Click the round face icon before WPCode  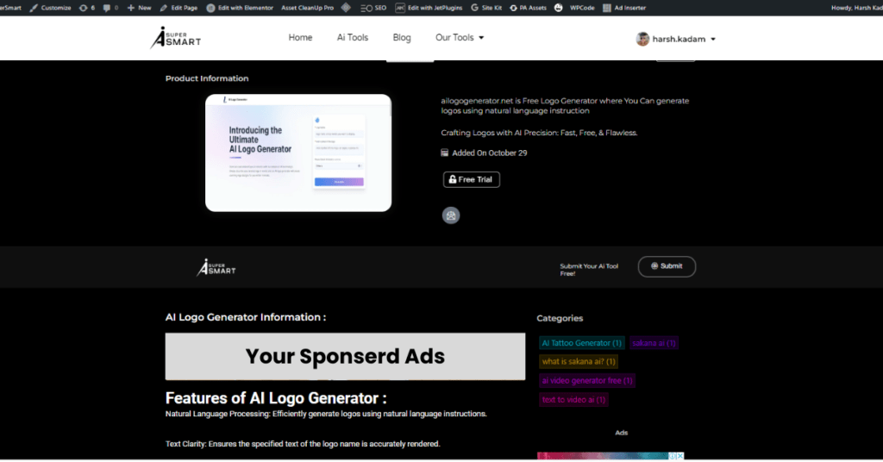[x=559, y=8]
